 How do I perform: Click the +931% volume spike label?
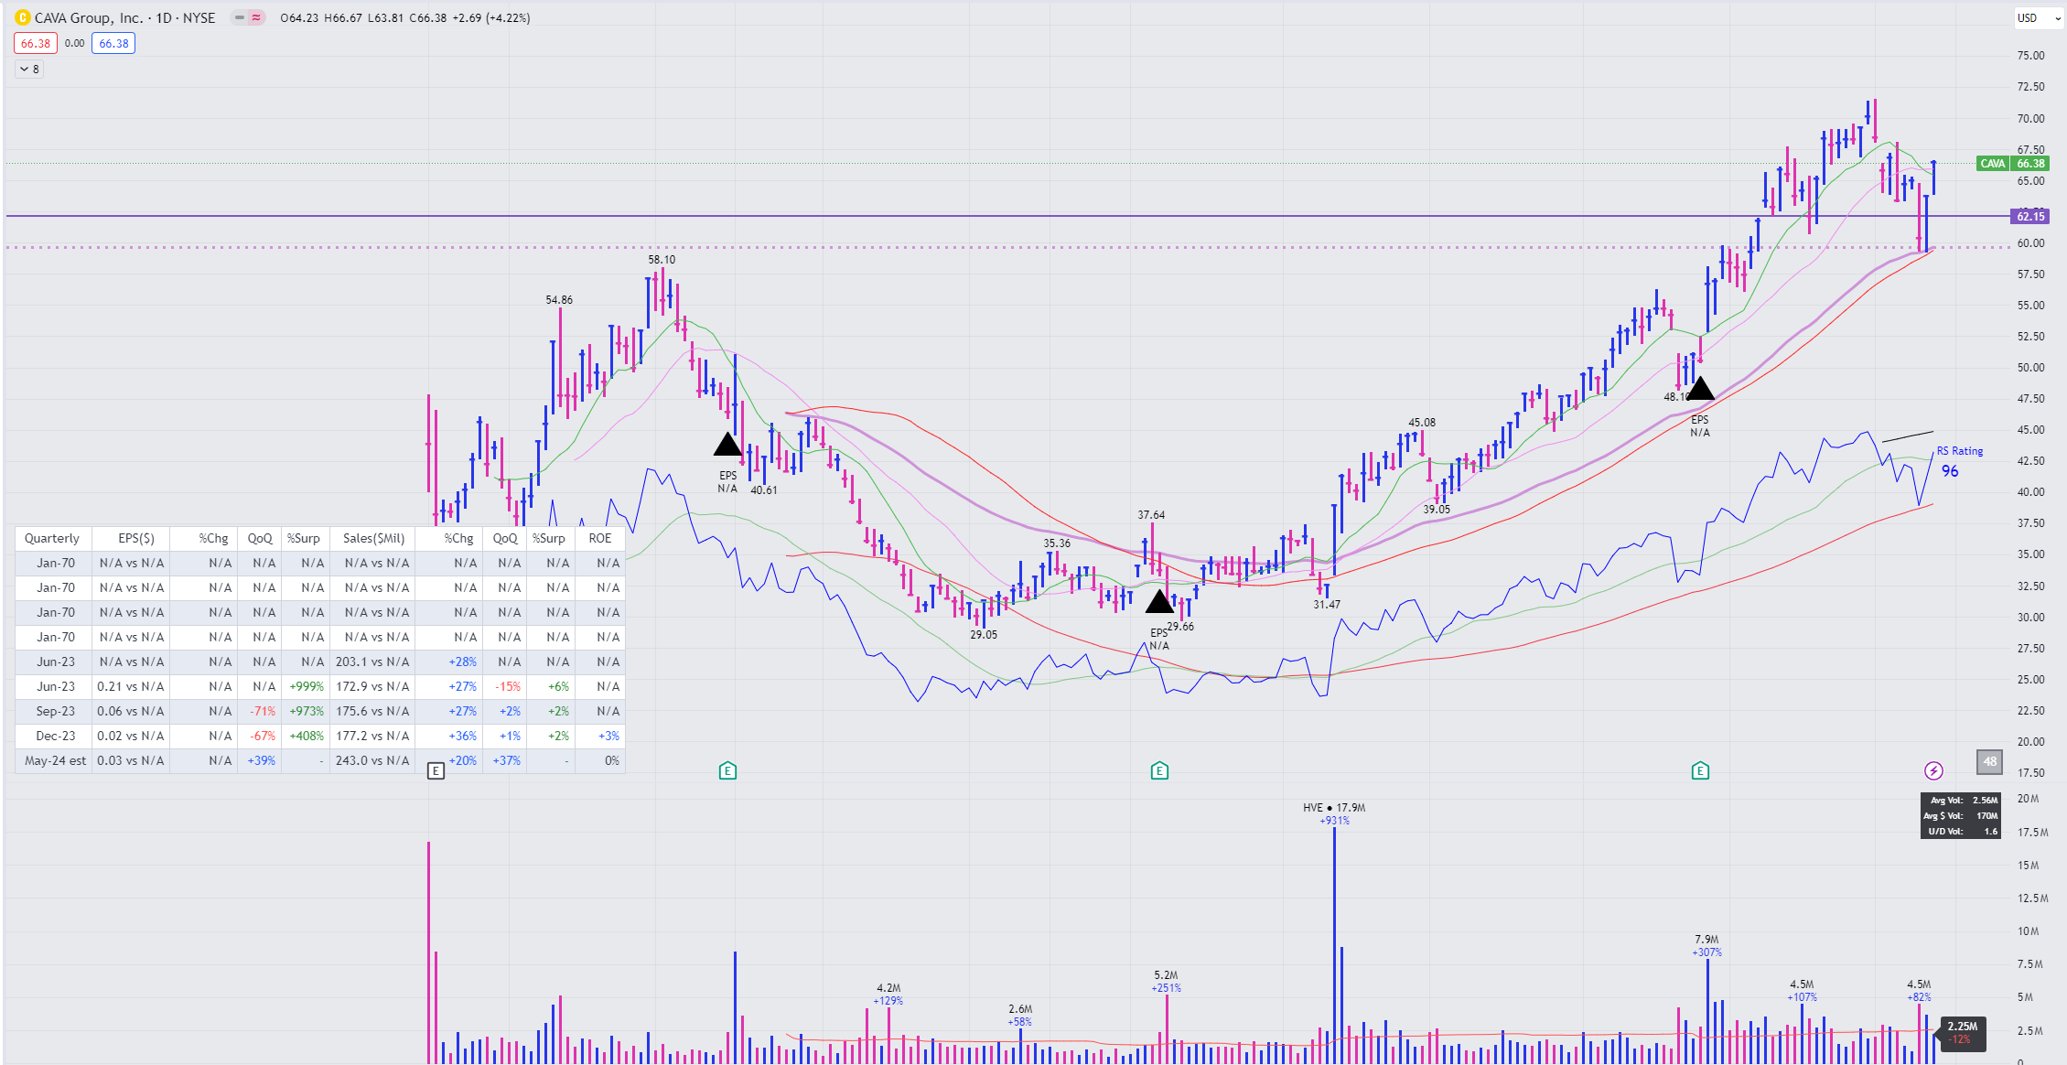click(x=1334, y=821)
